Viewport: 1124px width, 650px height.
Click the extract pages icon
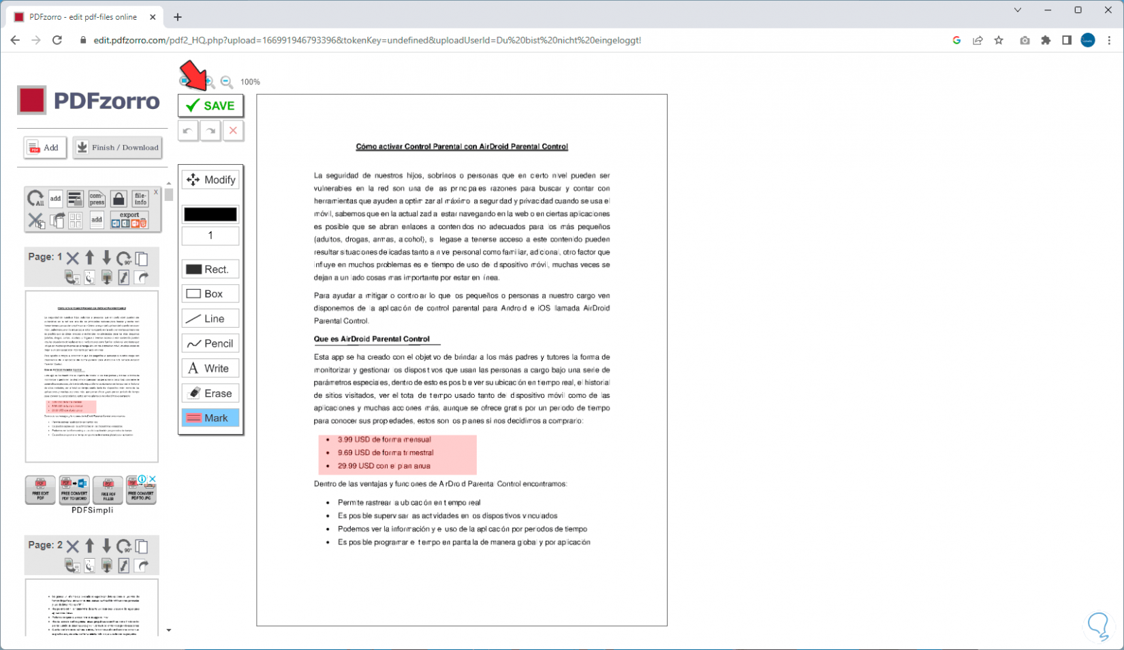click(x=57, y=220)
